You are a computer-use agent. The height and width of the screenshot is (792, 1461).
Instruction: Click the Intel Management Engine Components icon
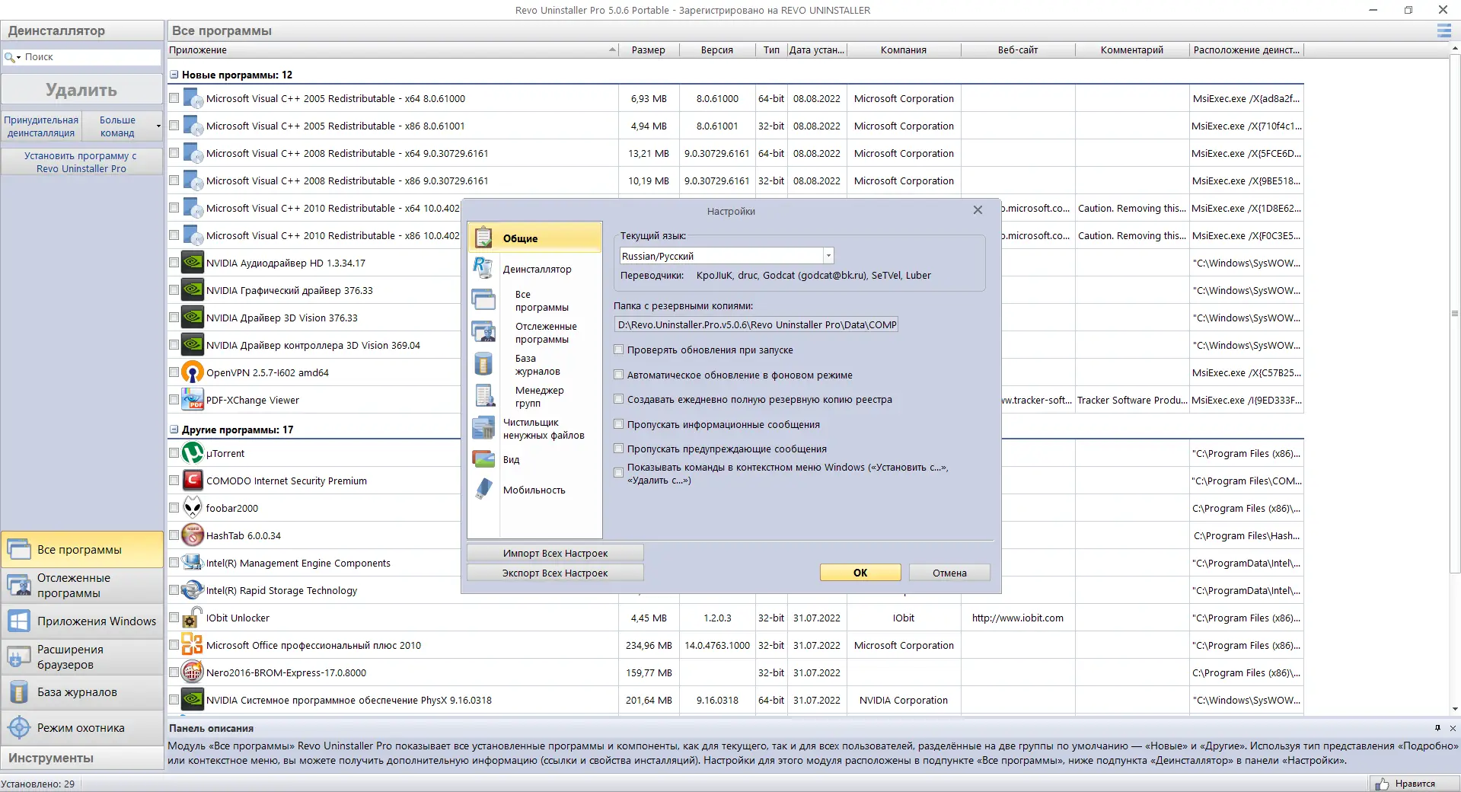[x=193, y=563]
